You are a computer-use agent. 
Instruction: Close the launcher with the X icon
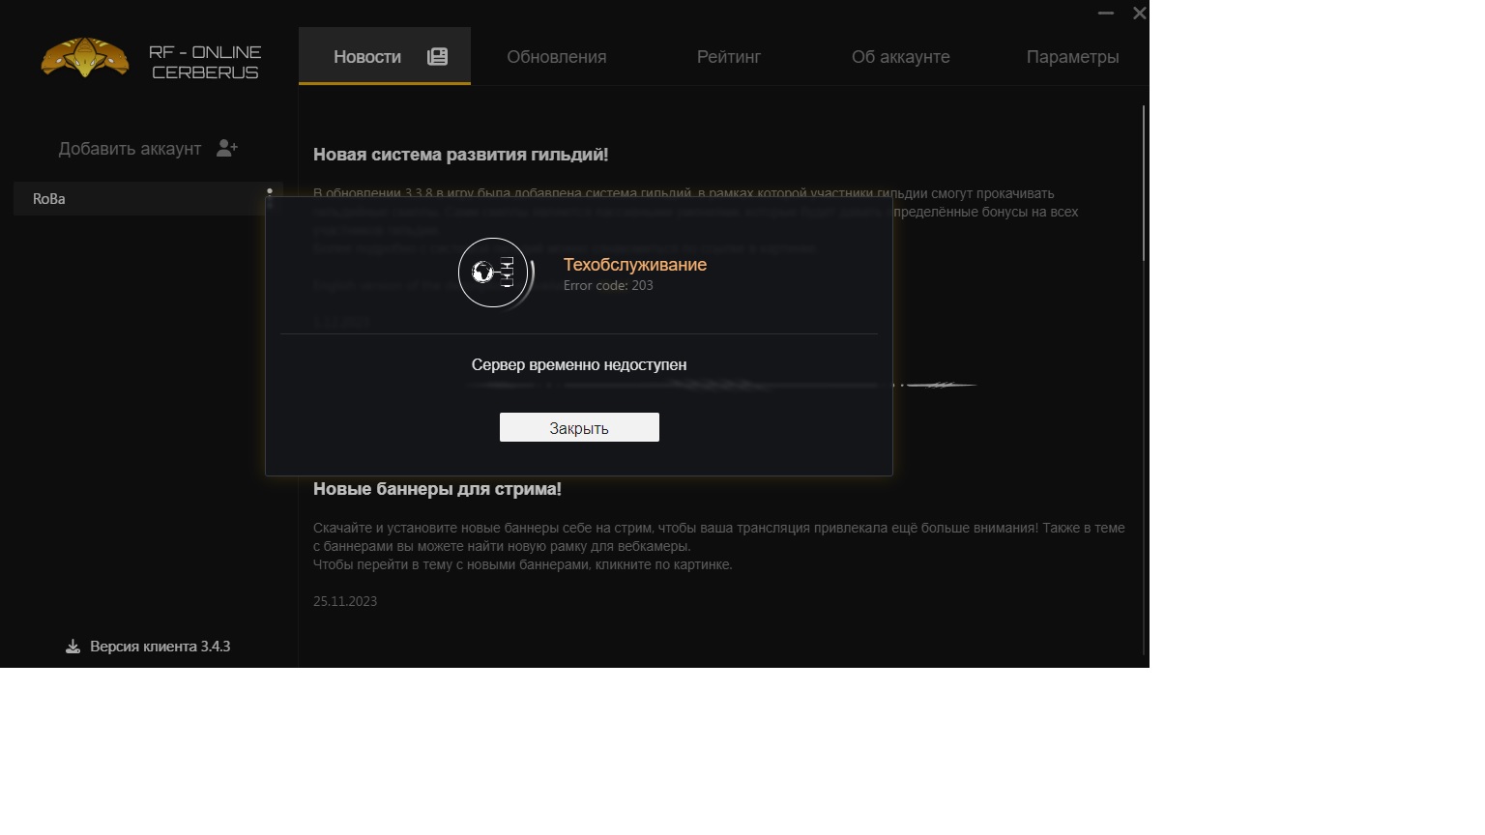tap(1139, 14)
